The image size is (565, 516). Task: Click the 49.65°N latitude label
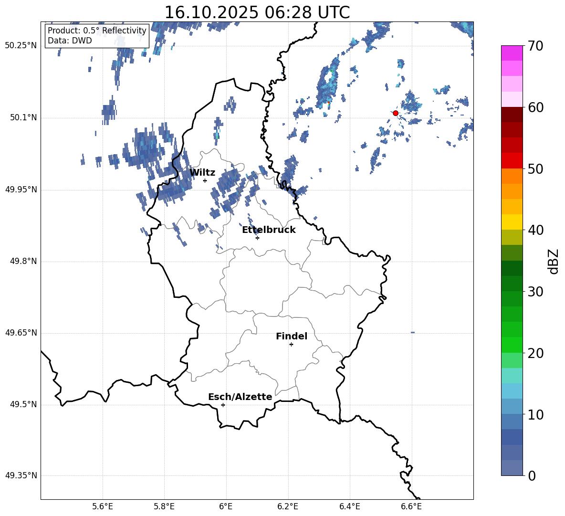(21, 333)
